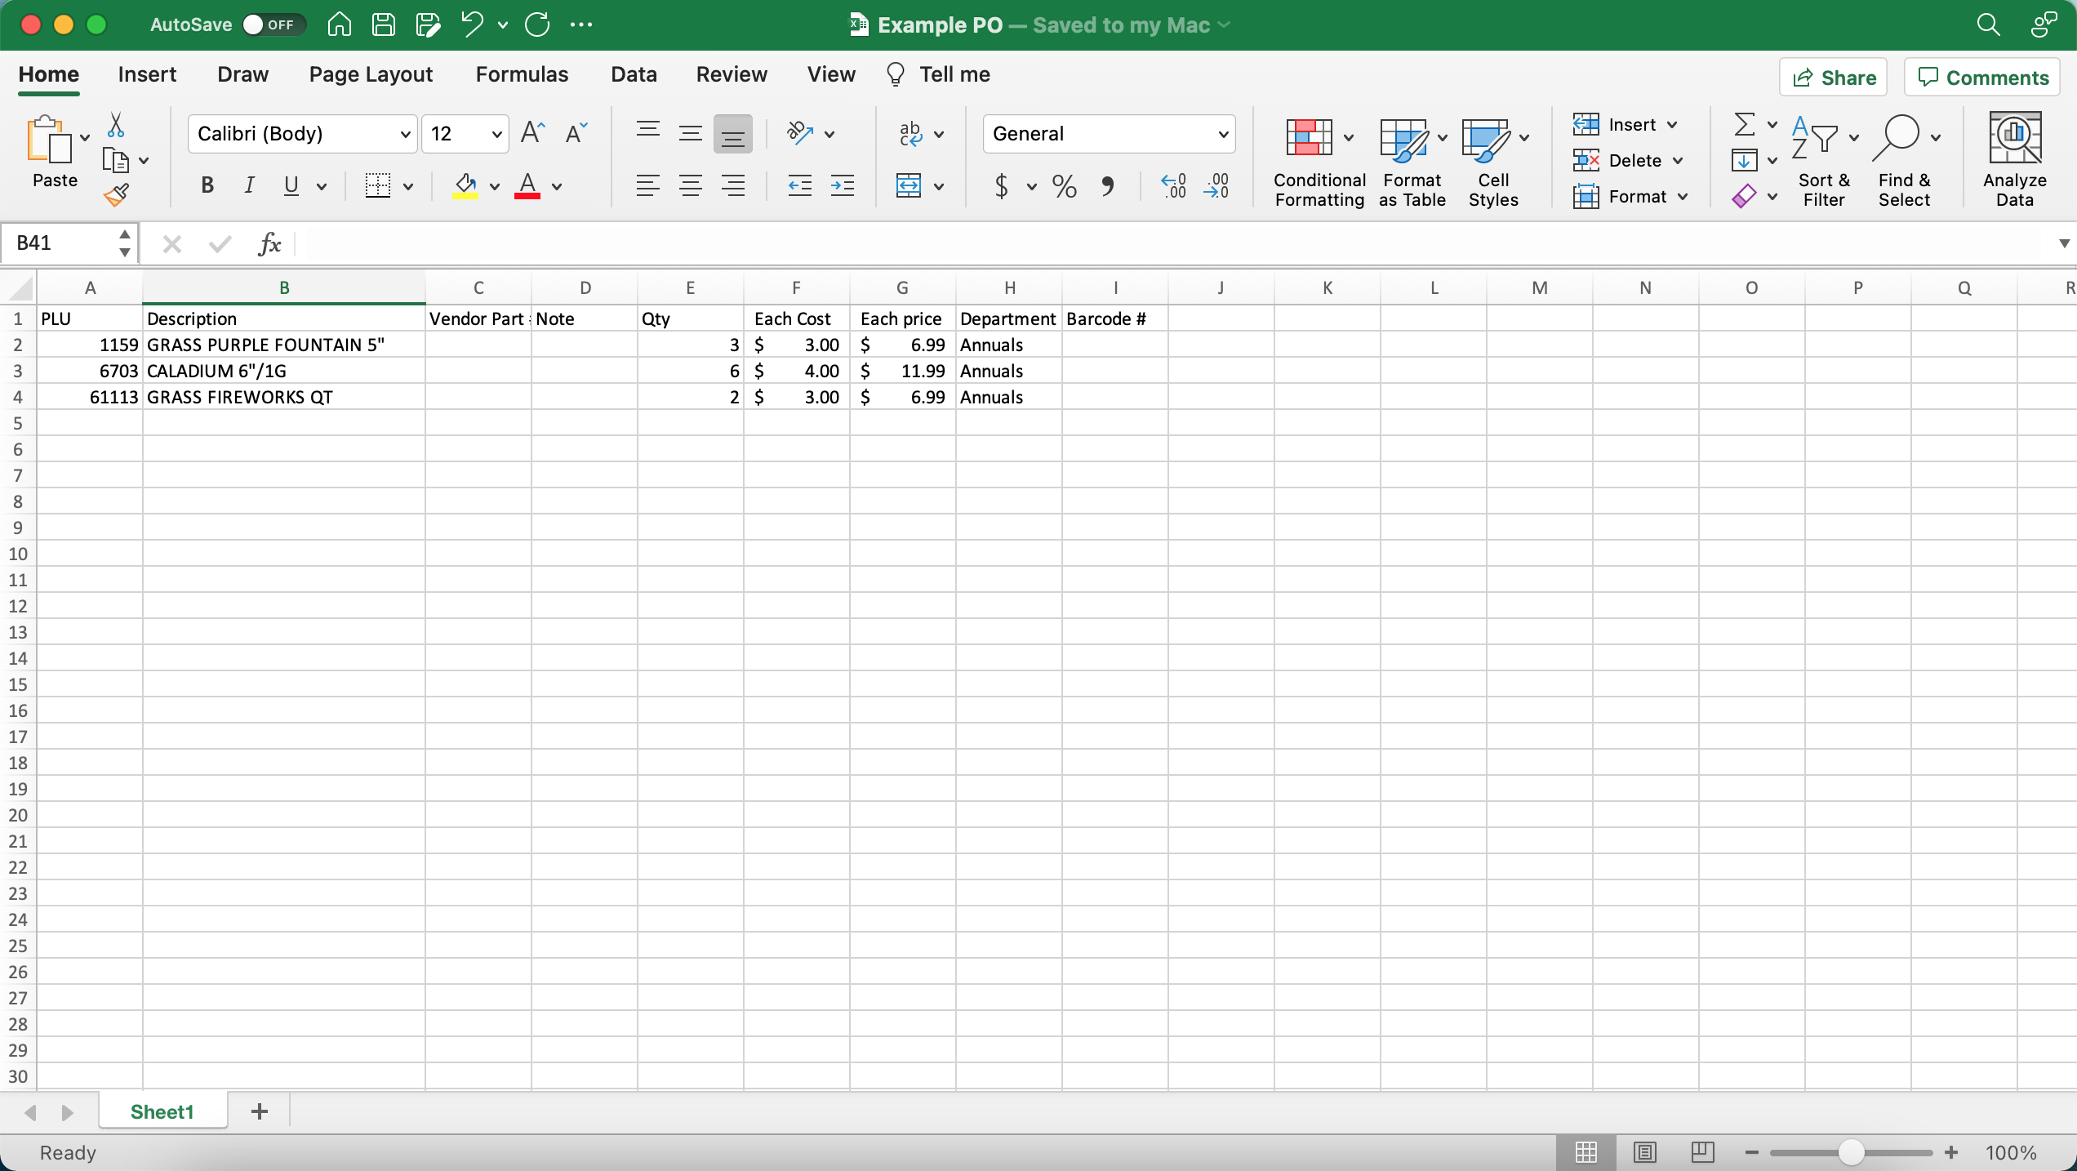The height and width of the screenshot is (1171, 2077).
Task: Click the Save icon in title bar
Action: click(x=383, y=24)
